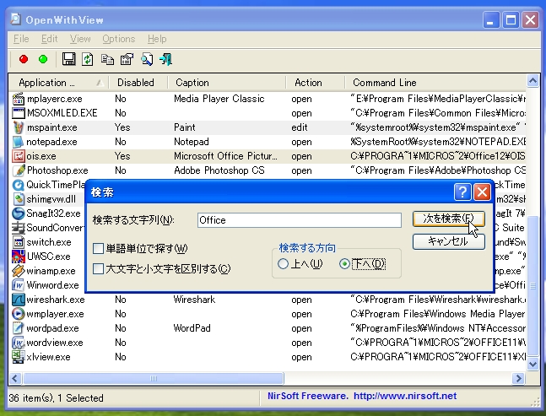The width and height of the screenshot is (546, 416).
Task: Click the green enable-selected-items toolbar icon
Action: [43, 59]
